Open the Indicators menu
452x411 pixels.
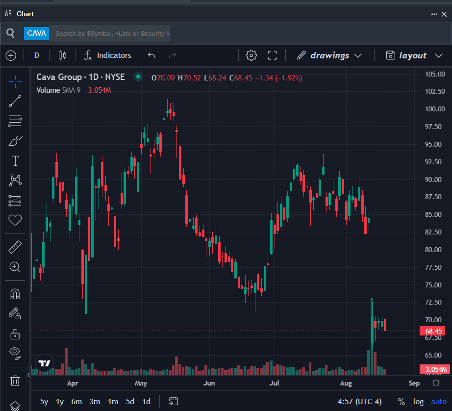point(108,55)
